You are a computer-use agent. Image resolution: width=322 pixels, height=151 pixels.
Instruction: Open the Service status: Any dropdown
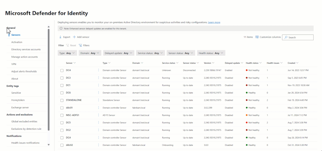[x=151, y=53]
